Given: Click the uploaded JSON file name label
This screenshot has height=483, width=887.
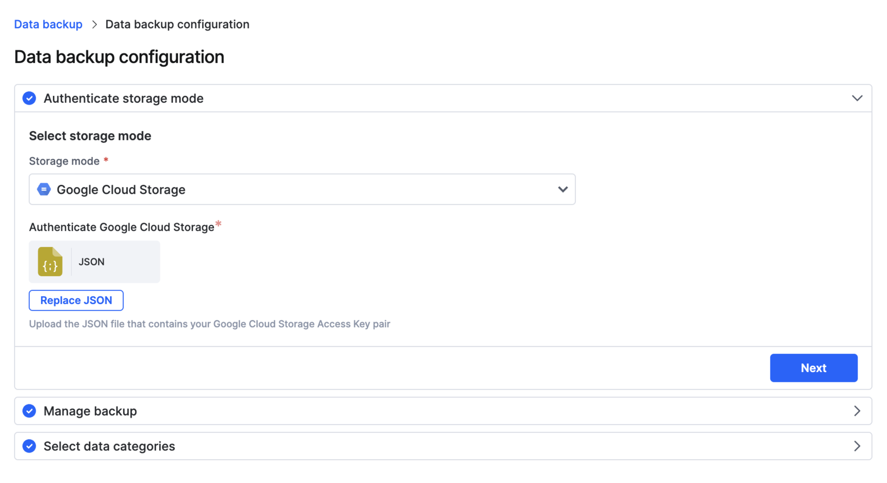Looking at the screenshot, I should point(91,262).
